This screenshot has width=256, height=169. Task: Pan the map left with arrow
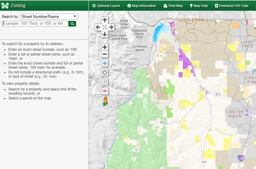(98, 27)
